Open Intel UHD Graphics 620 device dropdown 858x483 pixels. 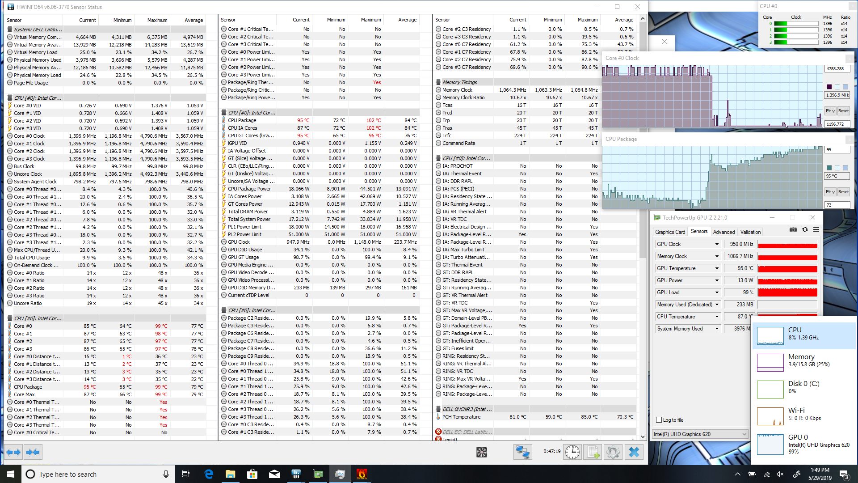point(744,434)
